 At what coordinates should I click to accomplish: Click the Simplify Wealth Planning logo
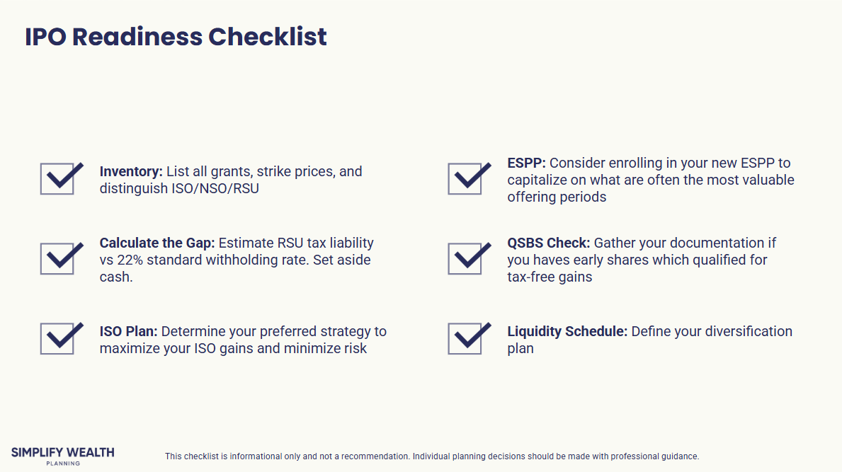[x=62, y=456]
